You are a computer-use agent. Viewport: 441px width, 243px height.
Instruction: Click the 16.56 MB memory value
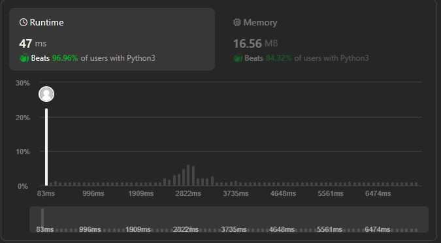(x=255, y=44)
